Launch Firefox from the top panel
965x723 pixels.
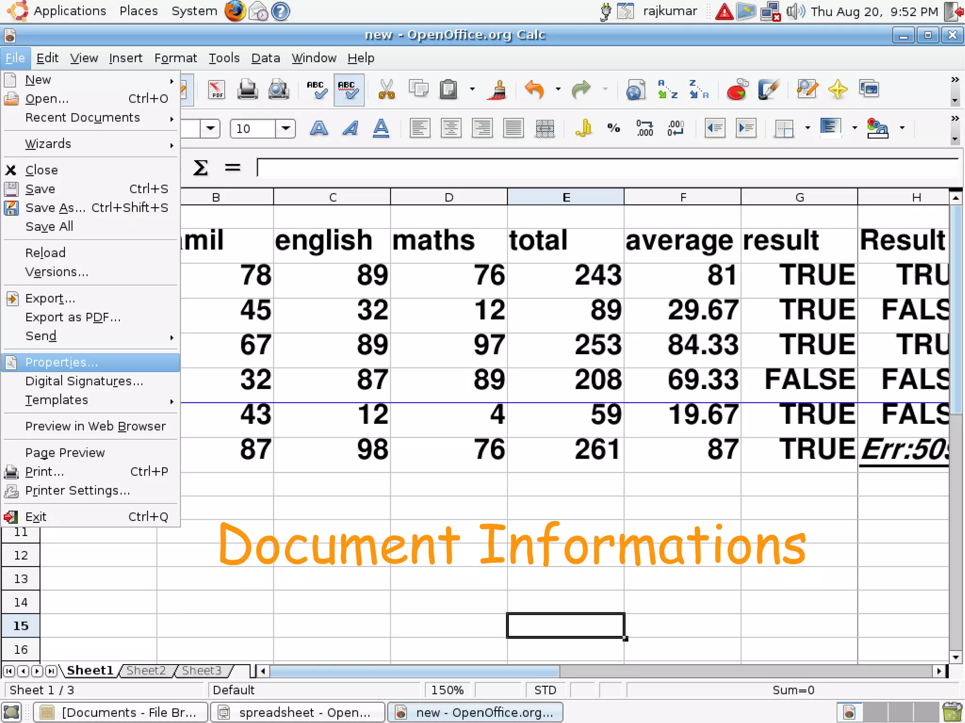point(235,11)
